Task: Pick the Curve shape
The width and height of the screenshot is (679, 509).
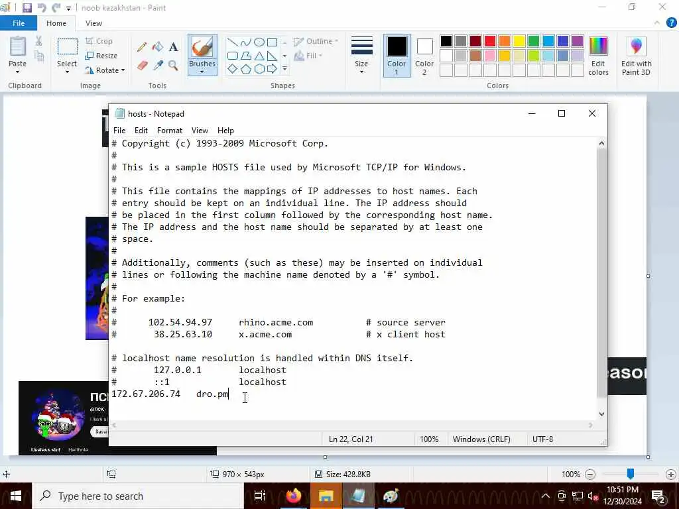Action: (x=245, y=42)
